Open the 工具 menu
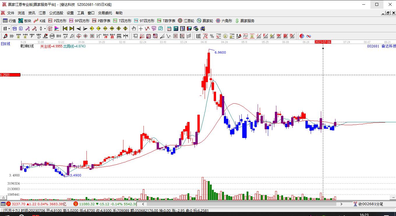396x216 pixels. tap(81, 13)
